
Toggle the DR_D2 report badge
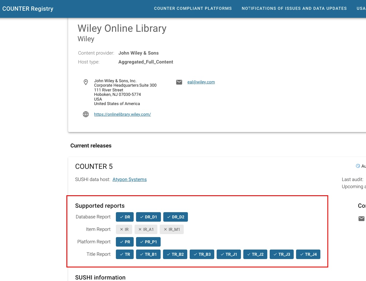(x=175, y=217)
